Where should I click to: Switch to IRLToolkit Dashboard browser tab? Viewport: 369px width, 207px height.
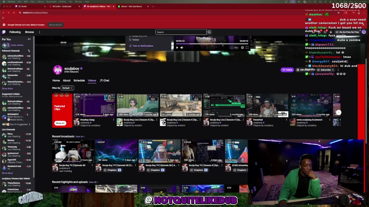(x=64, y=6)
